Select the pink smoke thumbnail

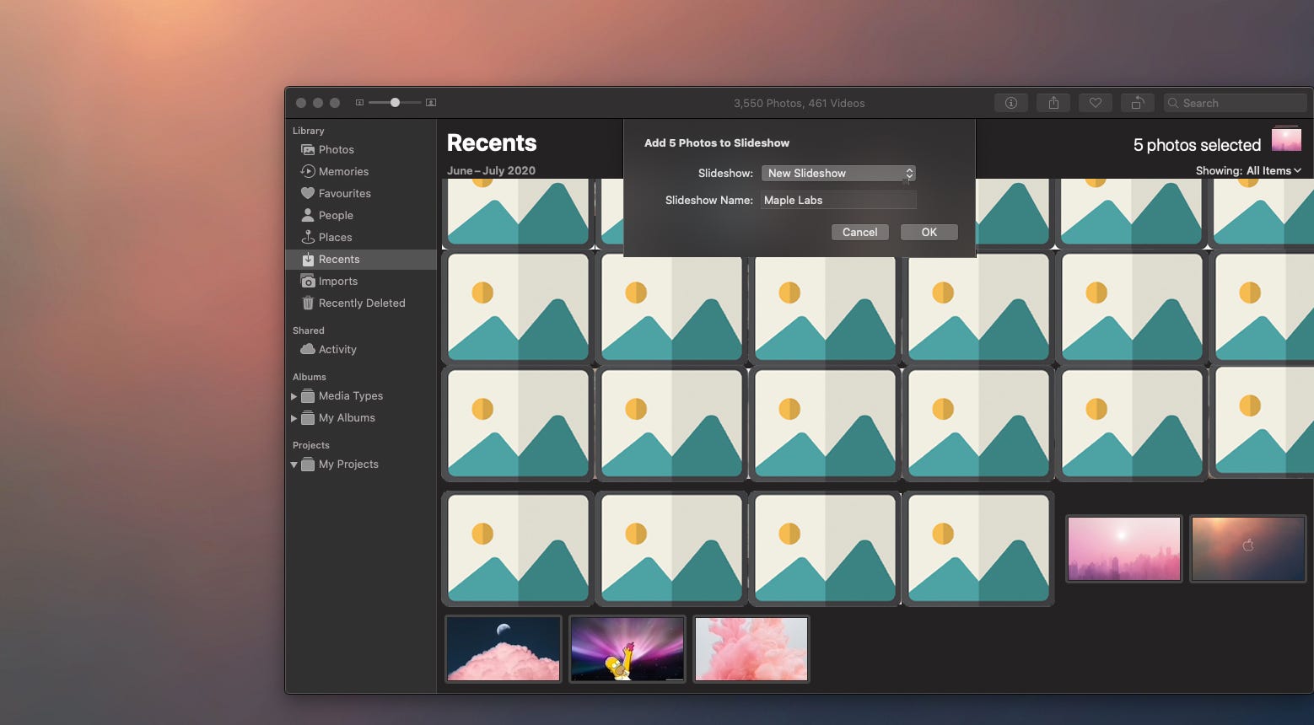click(x=751, y=648)
